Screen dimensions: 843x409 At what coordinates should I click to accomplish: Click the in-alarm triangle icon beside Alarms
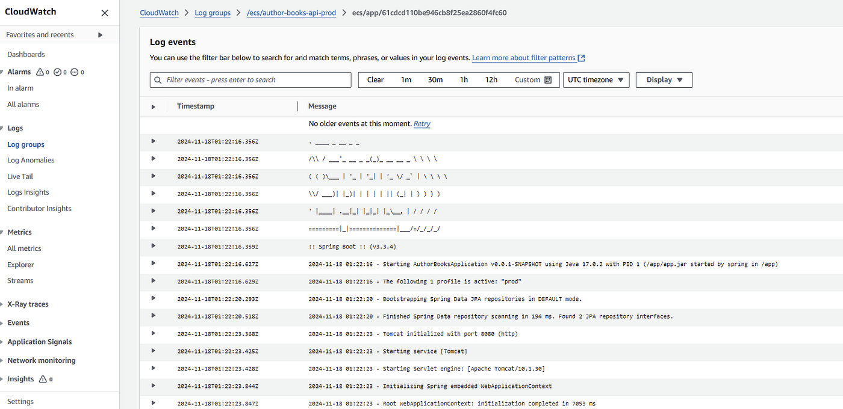40,72
